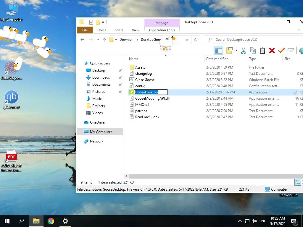Click the Search DesktopGoose v0.3 field
Screen dimensions: 303x227
click(x=253, y=40)
